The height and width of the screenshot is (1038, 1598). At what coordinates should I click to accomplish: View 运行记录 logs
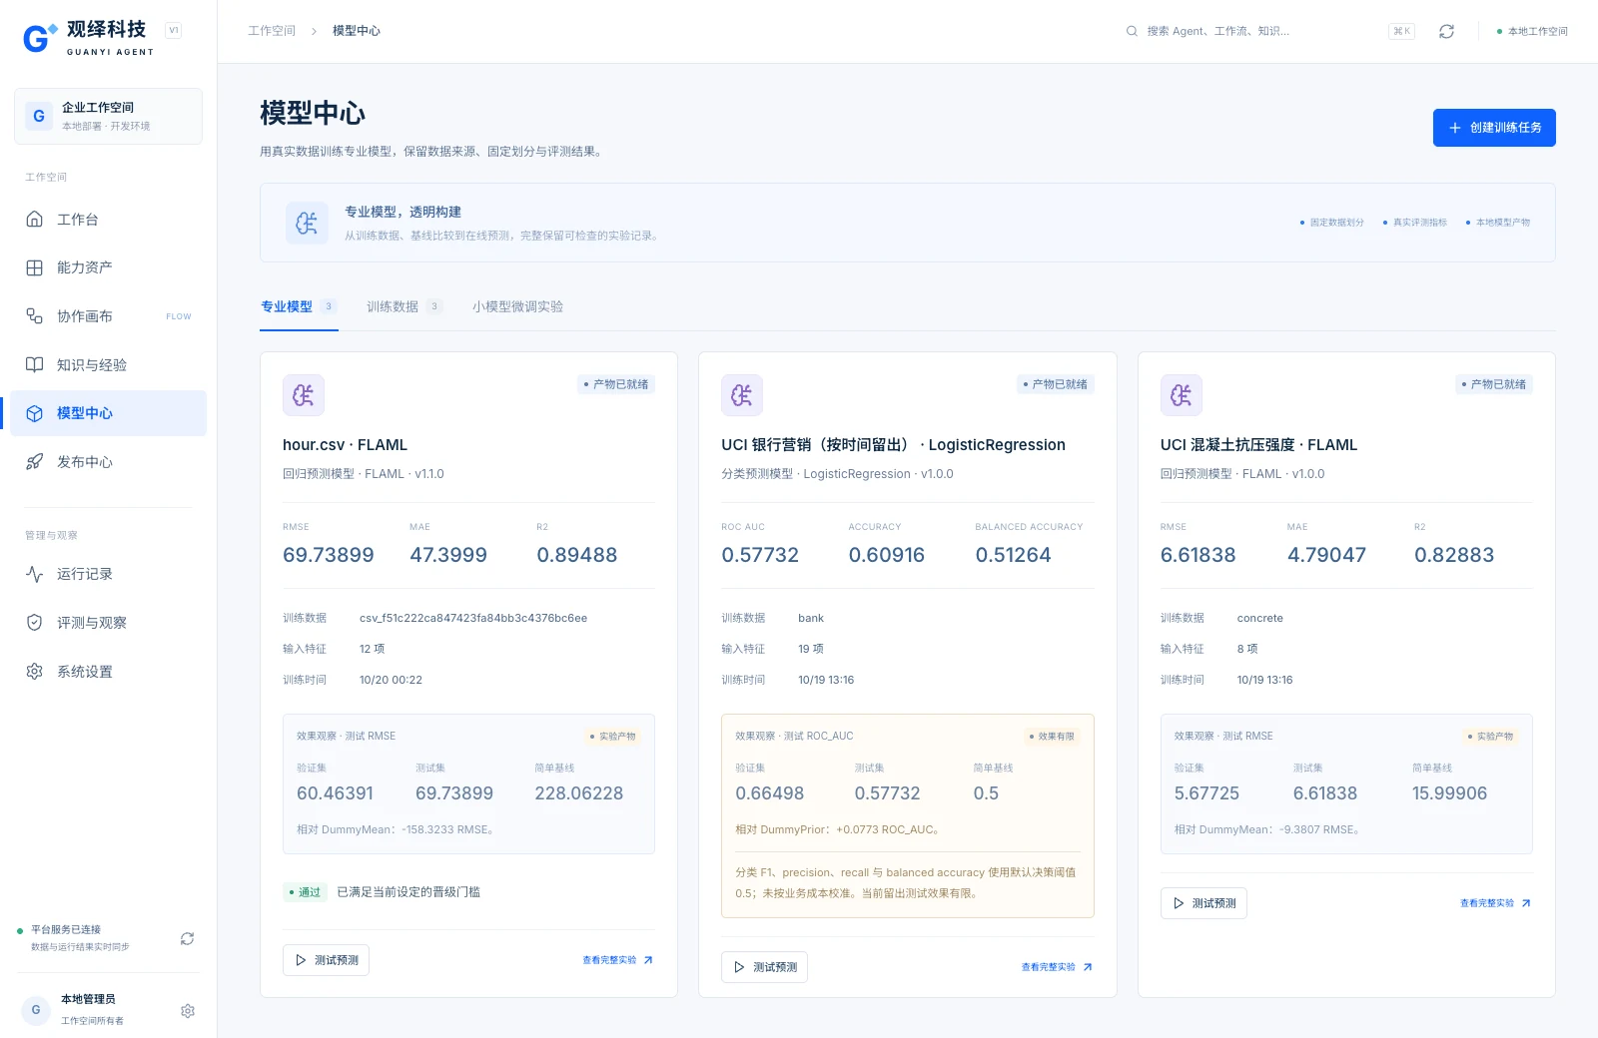click(108, 574)
